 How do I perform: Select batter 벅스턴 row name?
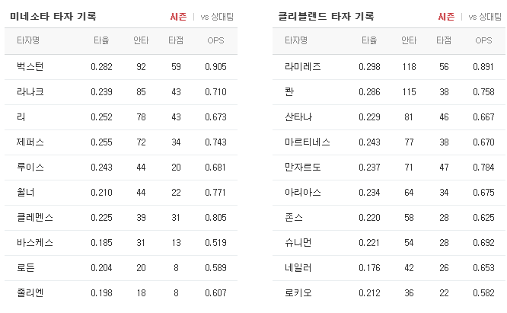point(30,66)
